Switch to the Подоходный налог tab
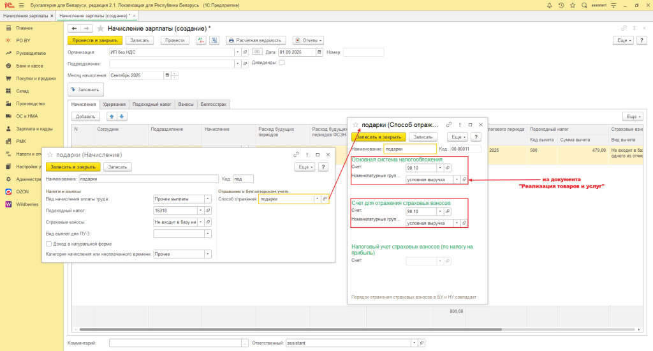 tap(152, 104)
